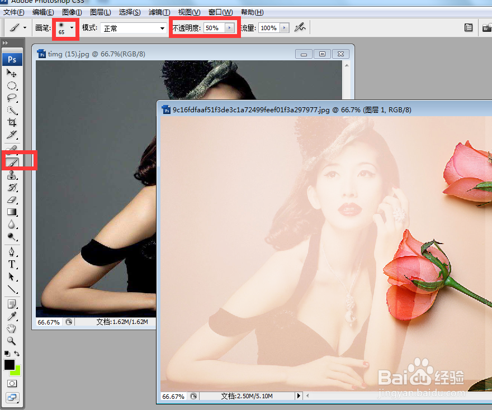This screenshot has width=492, height=410.
Task: Open 帮助(H) menu
Action: pyautogui.click(x=252, y=12)
